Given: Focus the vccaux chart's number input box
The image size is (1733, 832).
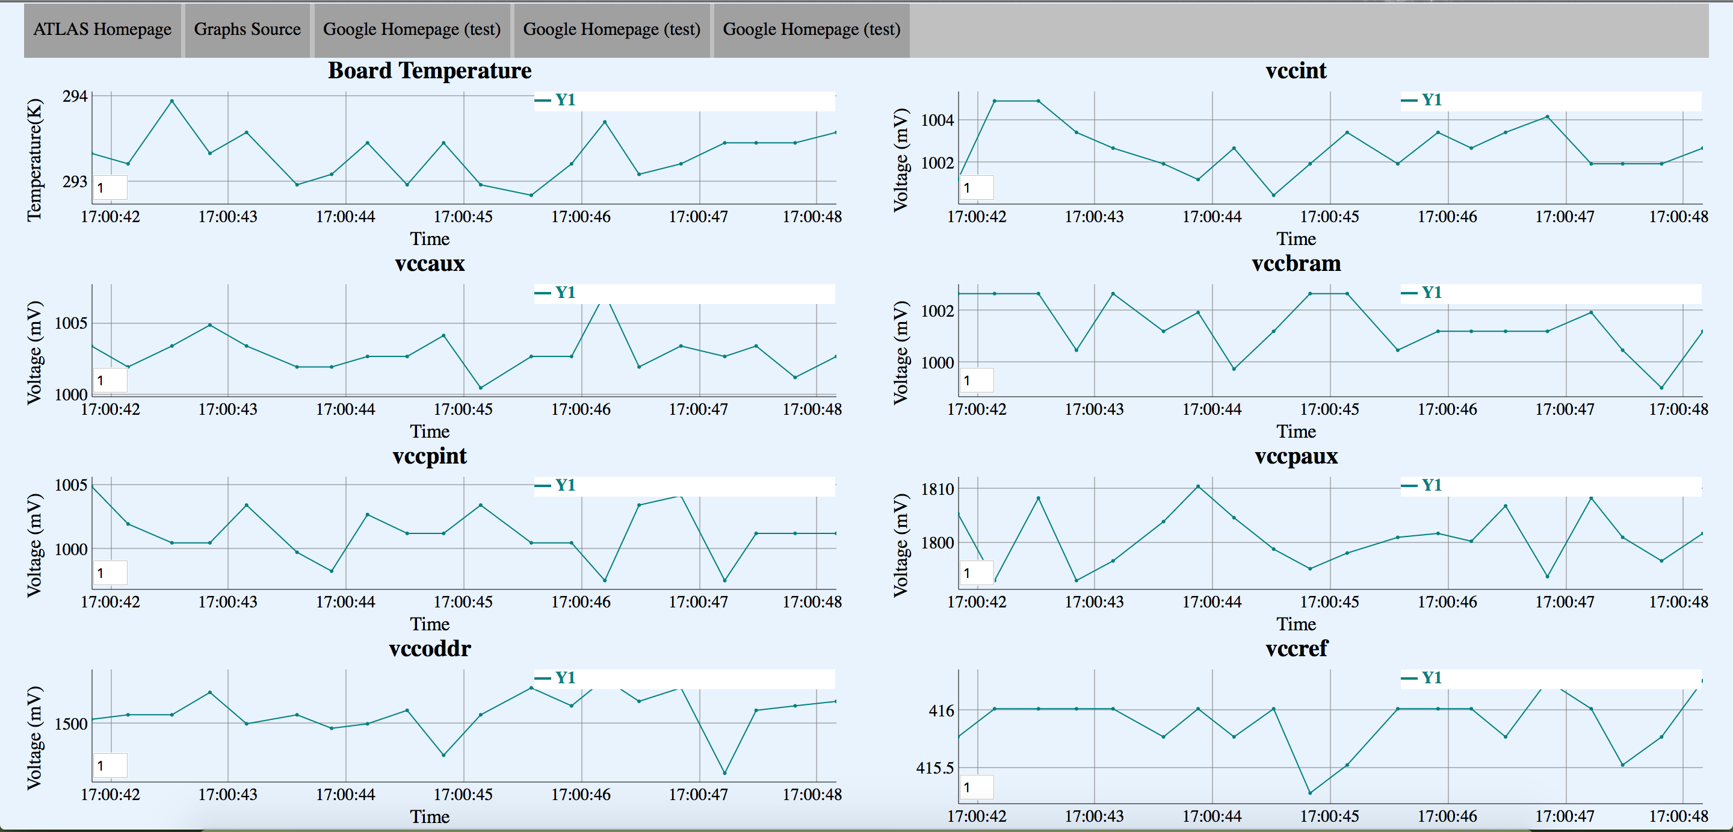Looking at the screenshot, I should point(110,380).
